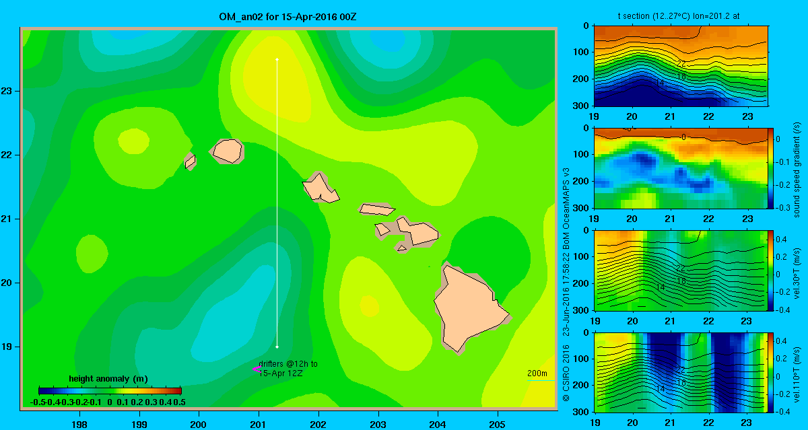Click the '-0.3' tick on sound speed color bar
This screenshot has height=430, width=808.
(x=784, y=208)
